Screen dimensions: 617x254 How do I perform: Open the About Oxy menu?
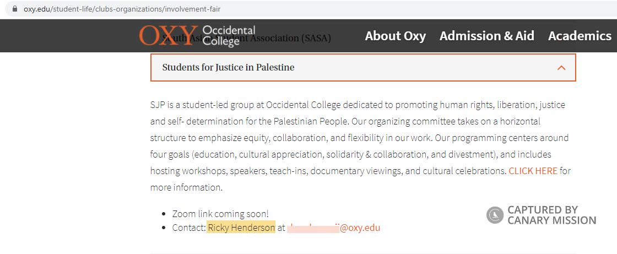point(395,36)
